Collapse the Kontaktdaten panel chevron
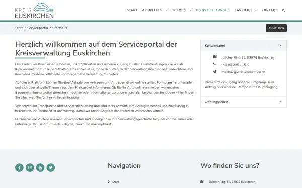 point(280,45)
